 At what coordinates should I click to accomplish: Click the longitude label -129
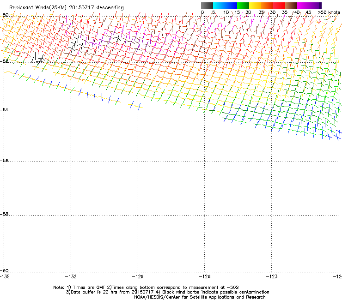tap(138, 276)
